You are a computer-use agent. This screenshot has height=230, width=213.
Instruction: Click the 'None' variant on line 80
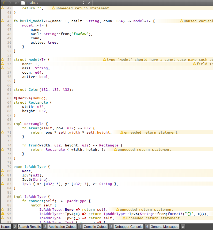[26, 171]
